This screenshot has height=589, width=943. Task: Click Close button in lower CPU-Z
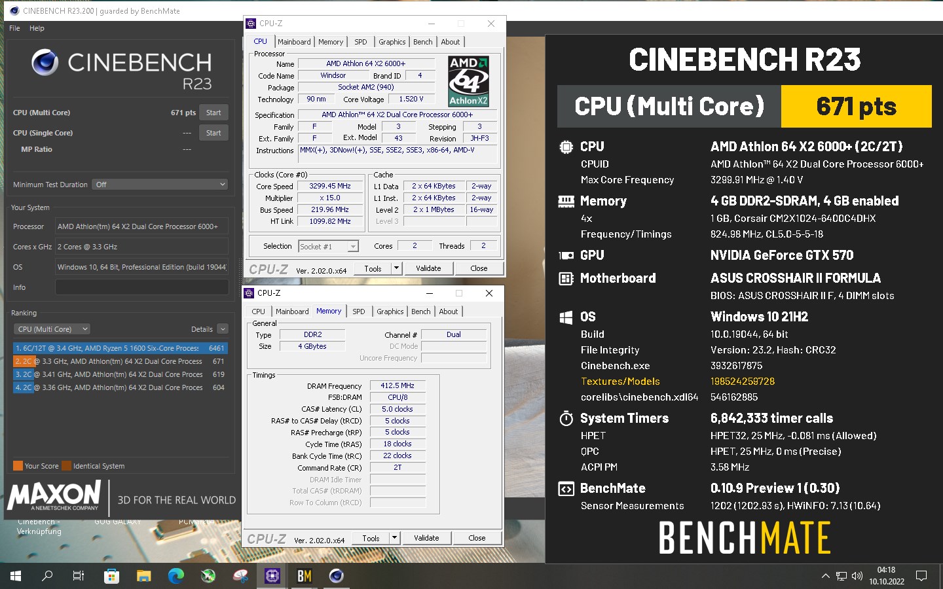(x=477, y=538)
